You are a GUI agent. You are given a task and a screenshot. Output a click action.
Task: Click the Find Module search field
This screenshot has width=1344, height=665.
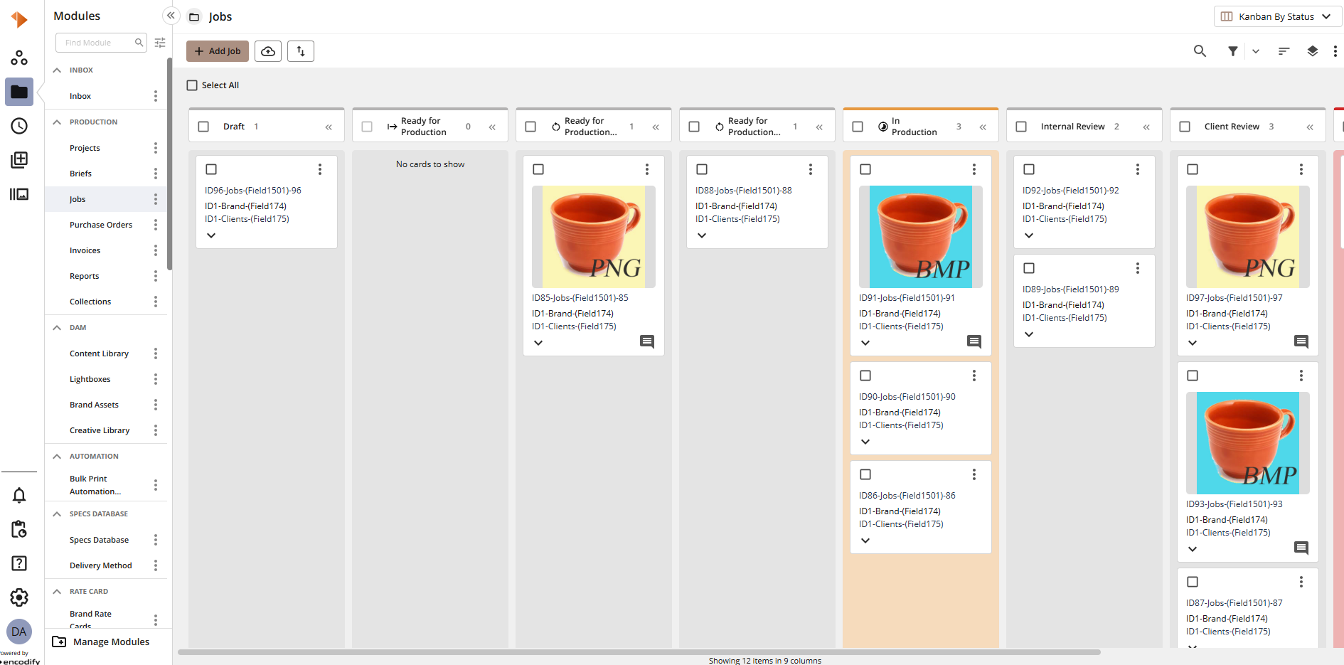(101, 43)
